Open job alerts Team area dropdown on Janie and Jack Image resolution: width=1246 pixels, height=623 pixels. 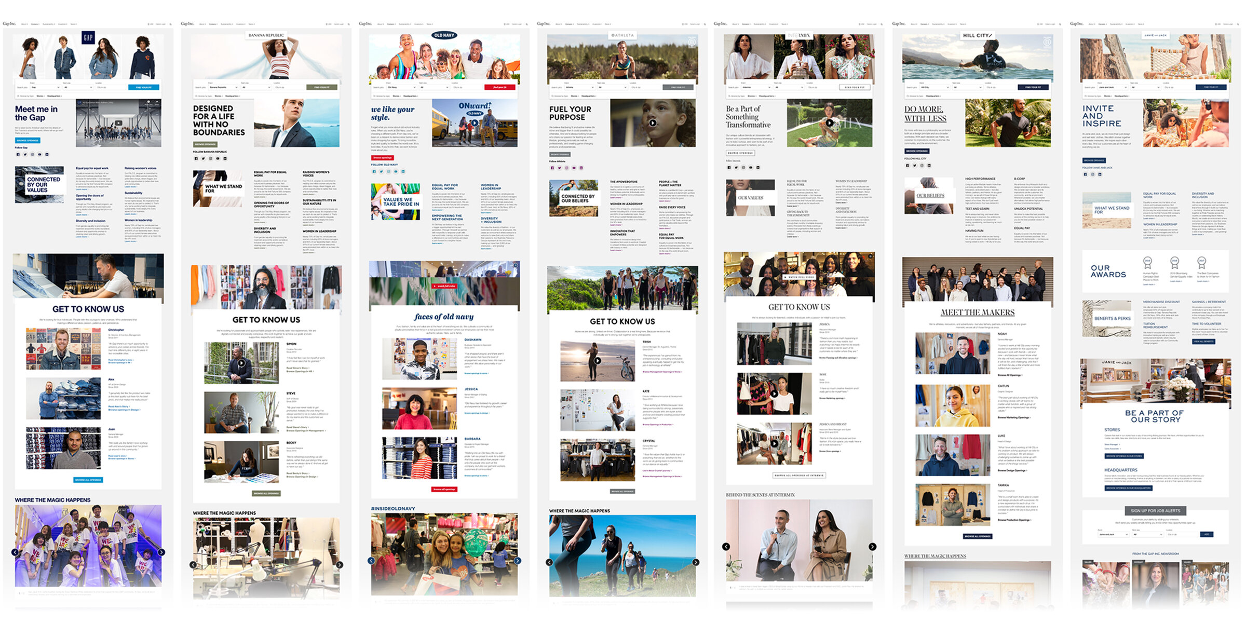pos(1147,534)
